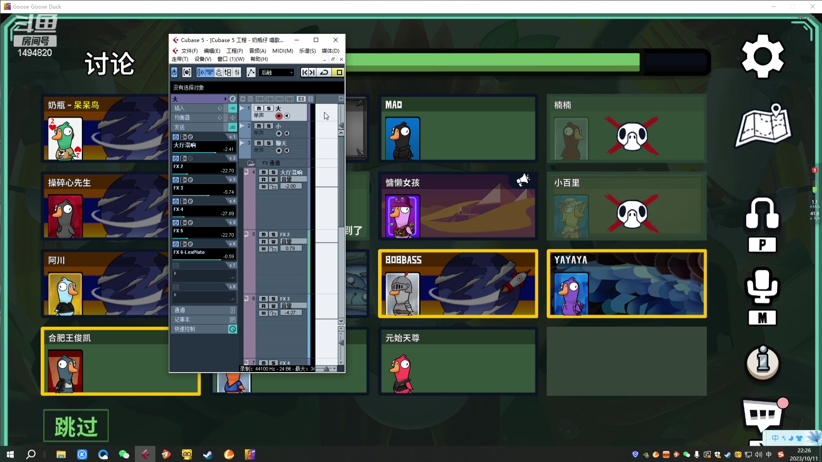The width and height of the screenshot is (822, 462).
Task: Toggle constrain delay compensation button in Cubase
Action: pos(187,72)
